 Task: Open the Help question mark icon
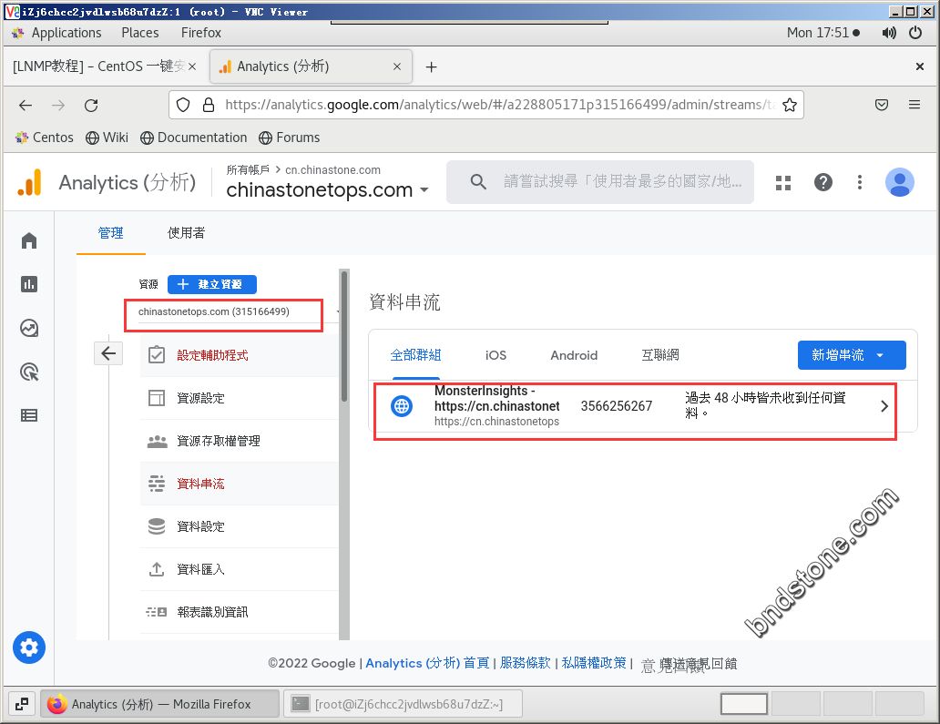pyautogui.click(x=823, y=182)
